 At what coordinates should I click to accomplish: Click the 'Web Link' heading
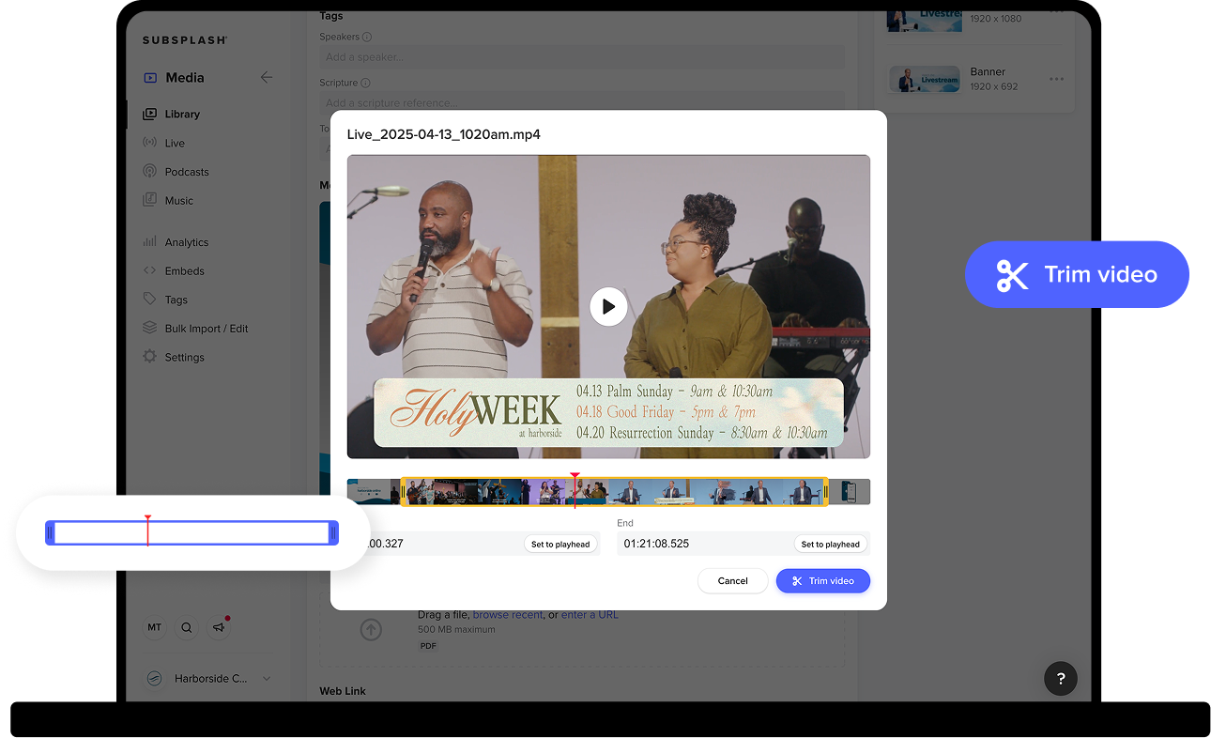343,691
